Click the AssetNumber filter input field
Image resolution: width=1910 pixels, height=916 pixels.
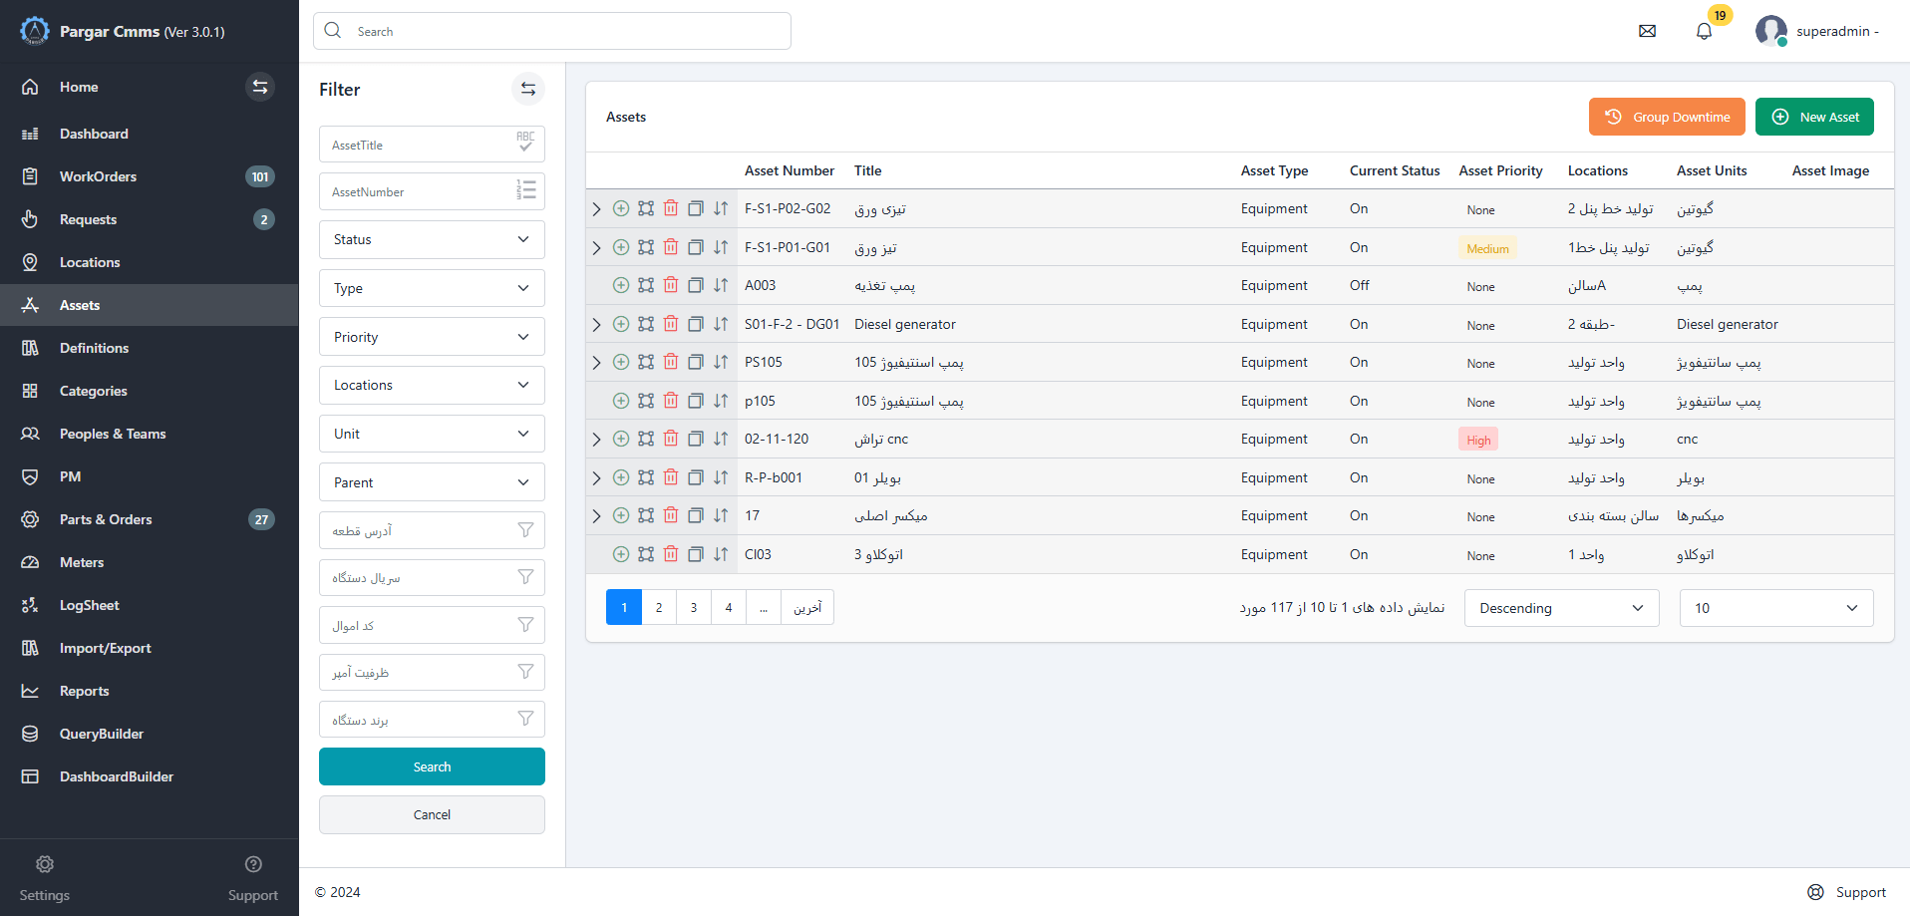(419, 191)
